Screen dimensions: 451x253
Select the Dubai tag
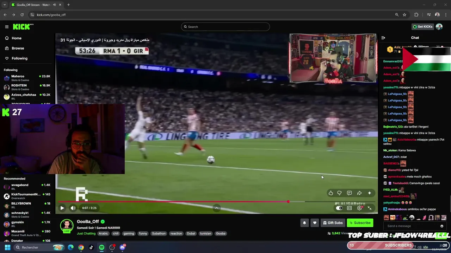[191, 233]
